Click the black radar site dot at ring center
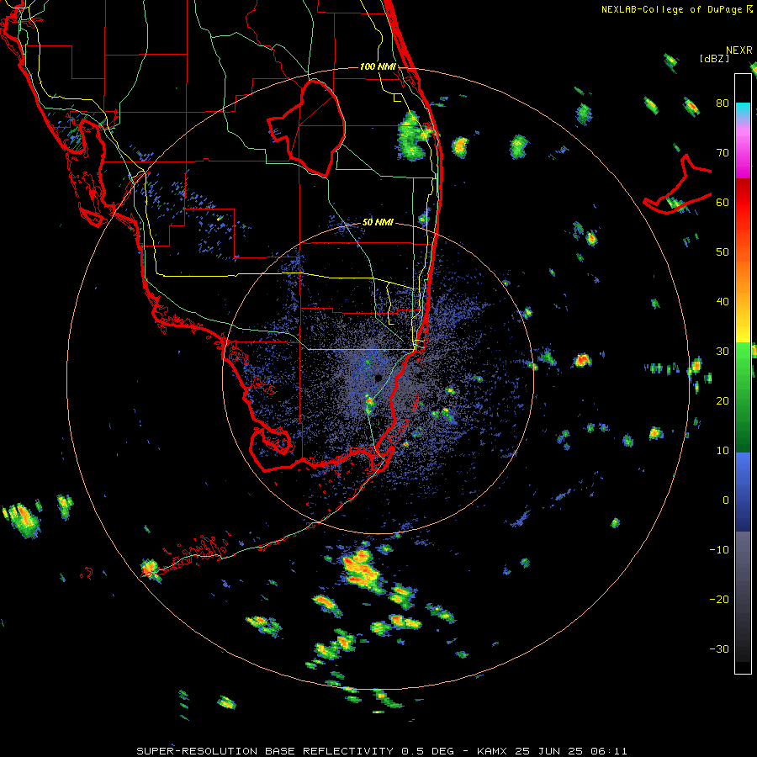The width and height of the screenshot is (757, 757). click(378, 378)
